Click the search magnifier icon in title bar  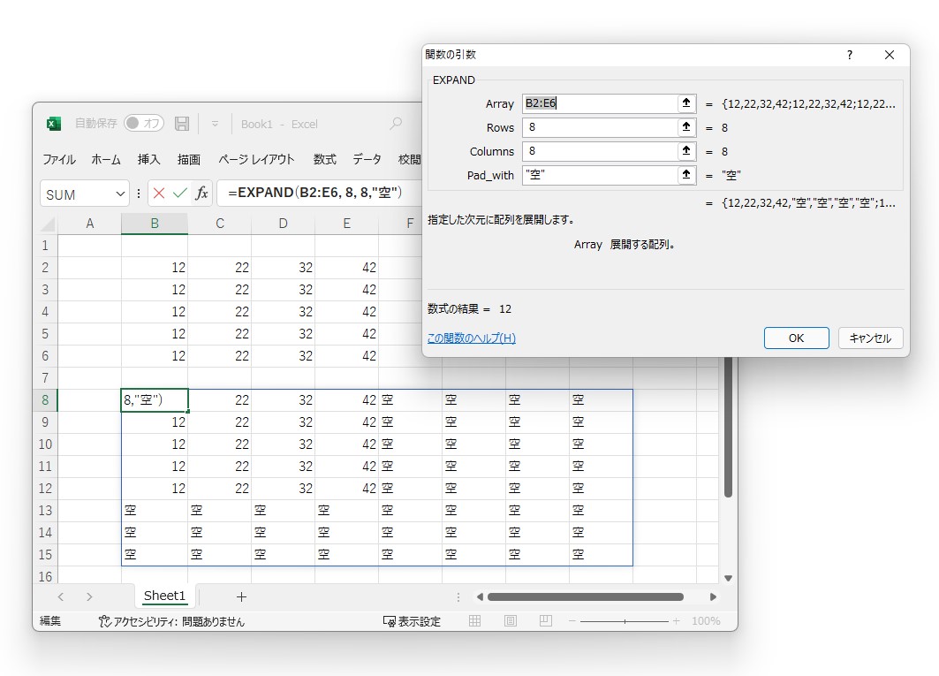click(396, 124)
